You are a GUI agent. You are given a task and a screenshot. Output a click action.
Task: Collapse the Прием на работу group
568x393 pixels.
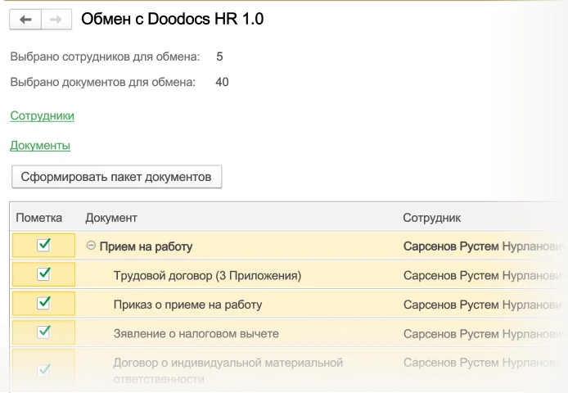tap(91, 246)
